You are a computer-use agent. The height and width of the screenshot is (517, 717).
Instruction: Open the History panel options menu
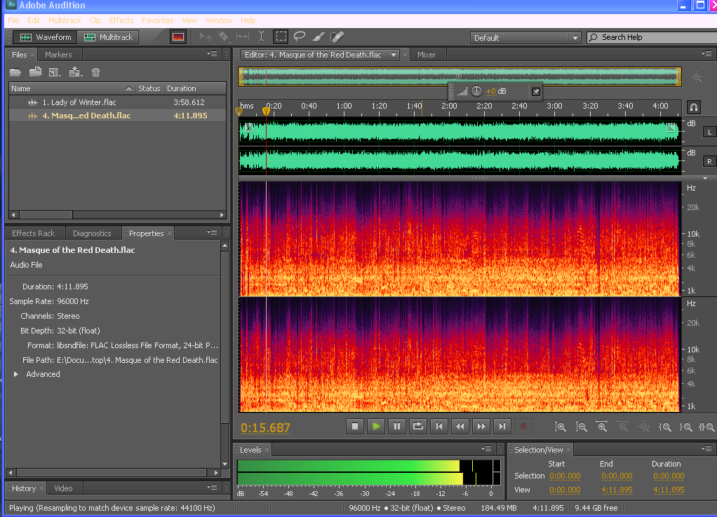tap(212, 488)
